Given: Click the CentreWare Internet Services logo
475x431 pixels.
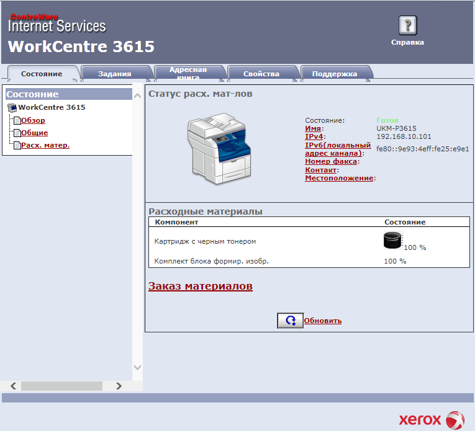Looking at the screenshot, I should click(x=57, y=24).
